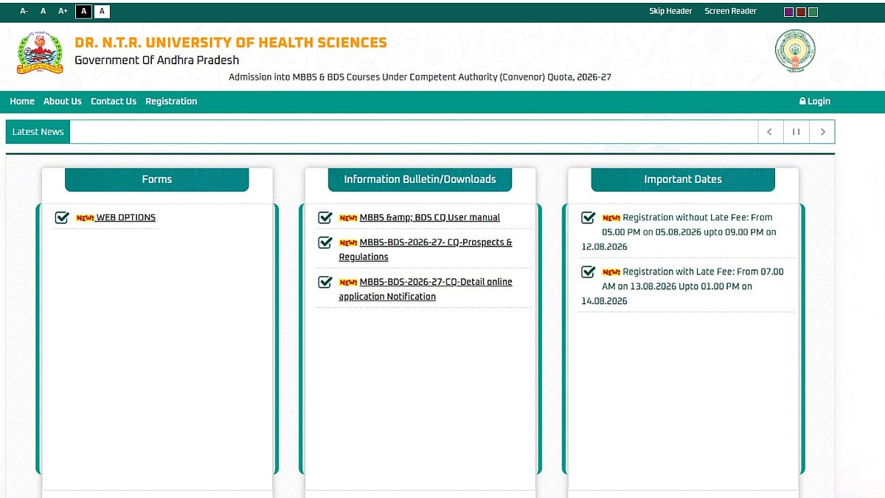The image size is (885, 498).
Task: Click the Forms panel header
Action: (157, 179)
